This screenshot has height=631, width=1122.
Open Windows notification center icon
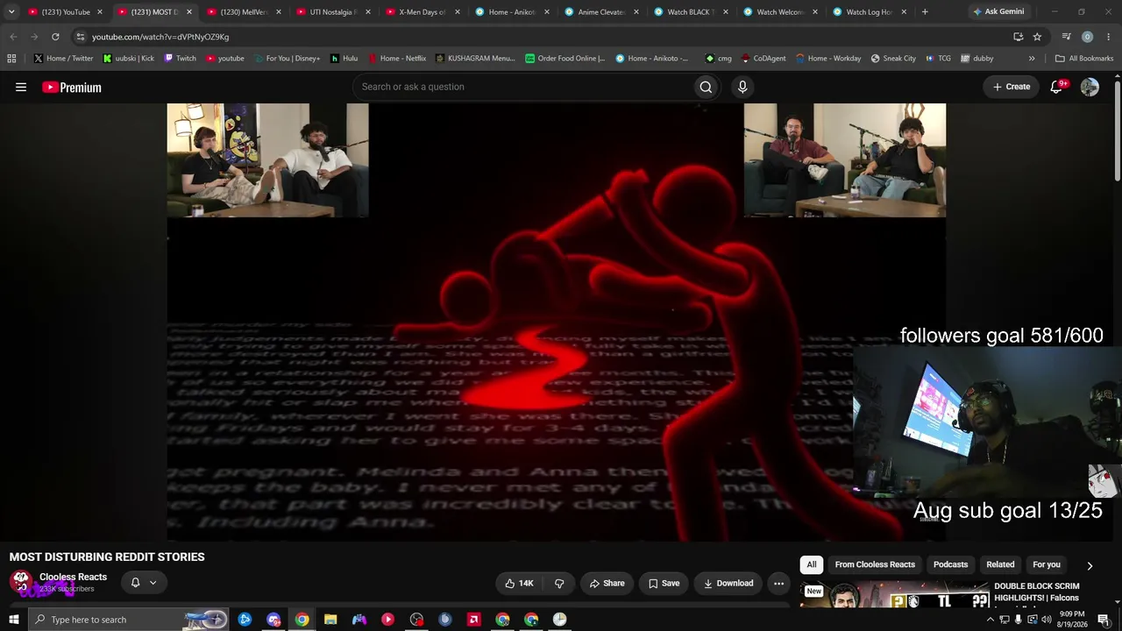pos(1104,620)
